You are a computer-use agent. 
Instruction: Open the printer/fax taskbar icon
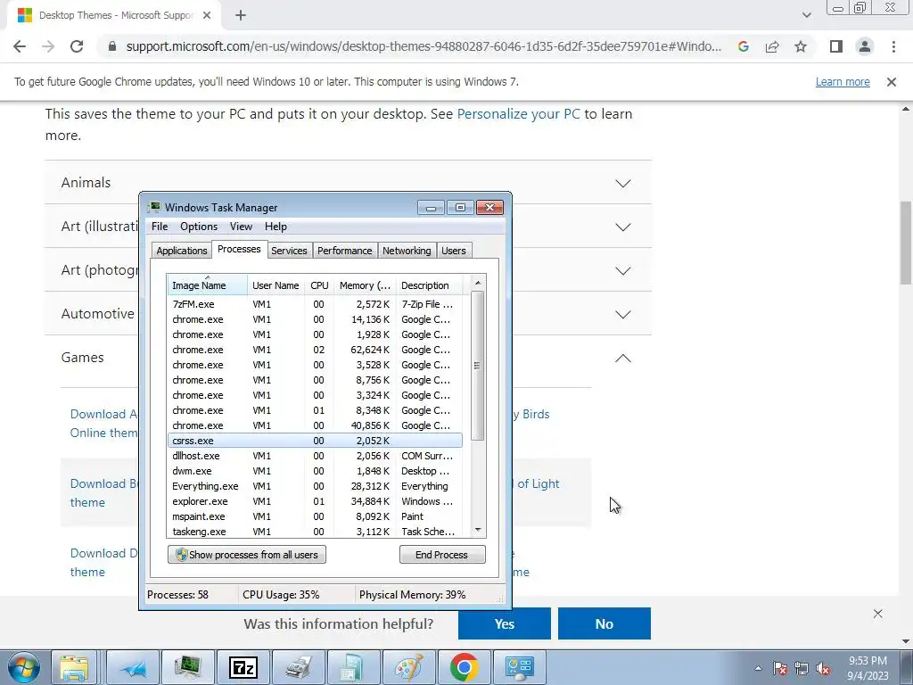click(299, 667)
